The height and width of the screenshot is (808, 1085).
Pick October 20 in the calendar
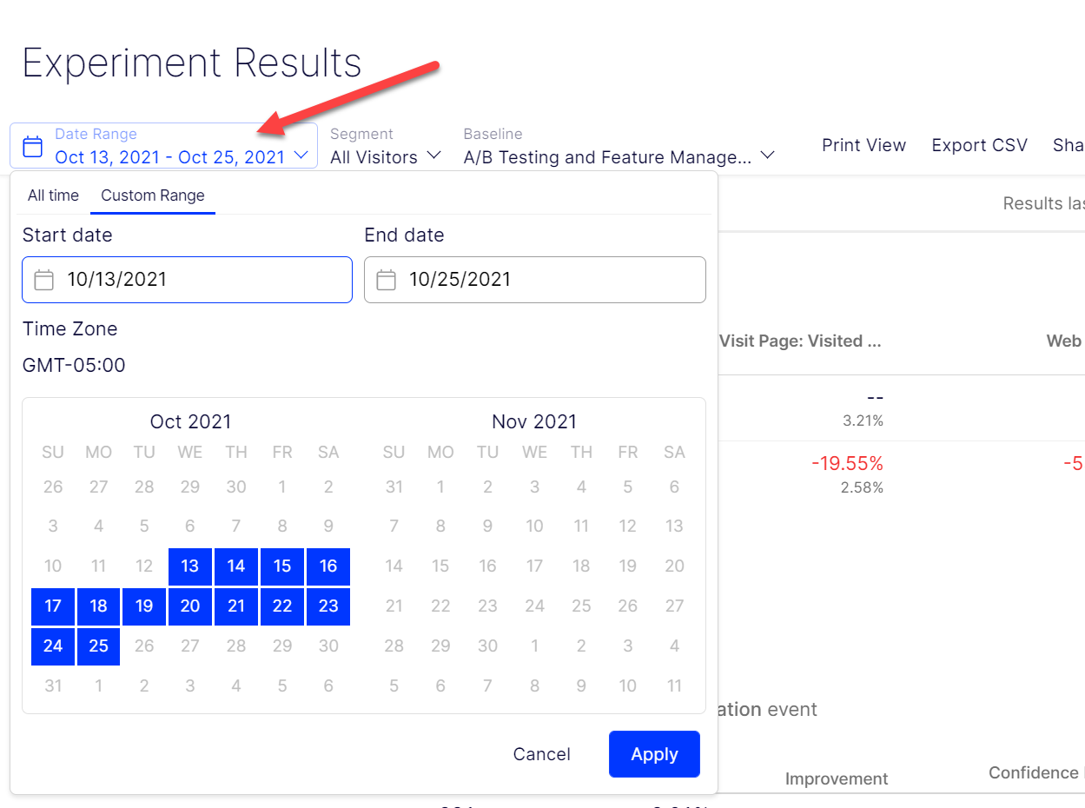pos(190,606)
